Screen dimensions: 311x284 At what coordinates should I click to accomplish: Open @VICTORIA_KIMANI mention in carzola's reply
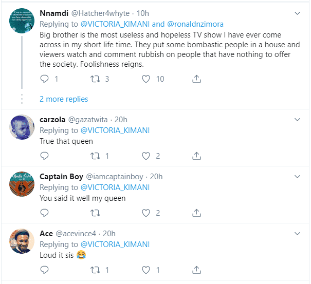click(x=115, y=130)
